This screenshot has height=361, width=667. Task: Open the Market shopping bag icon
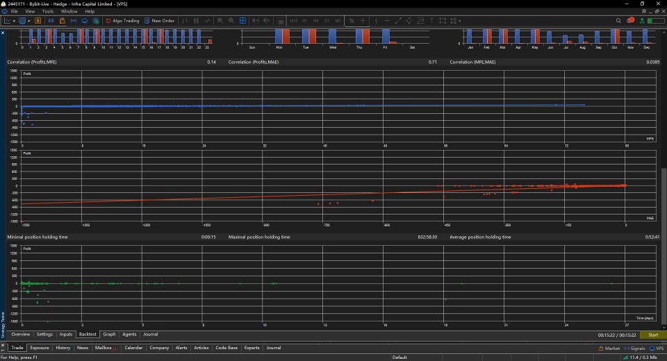pyautogui.click(x=62, y=20)
